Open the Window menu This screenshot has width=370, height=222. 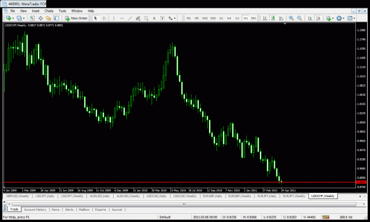click(77, 11)
